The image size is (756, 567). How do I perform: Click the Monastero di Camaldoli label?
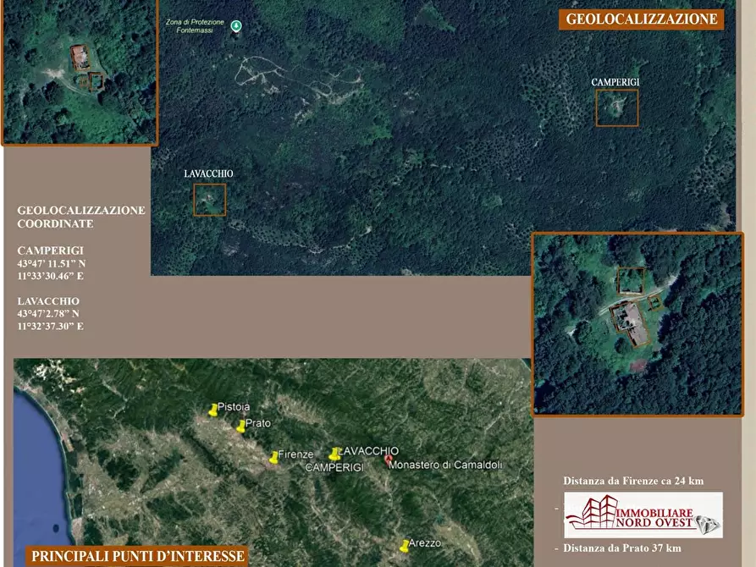[x=445, y=465]
